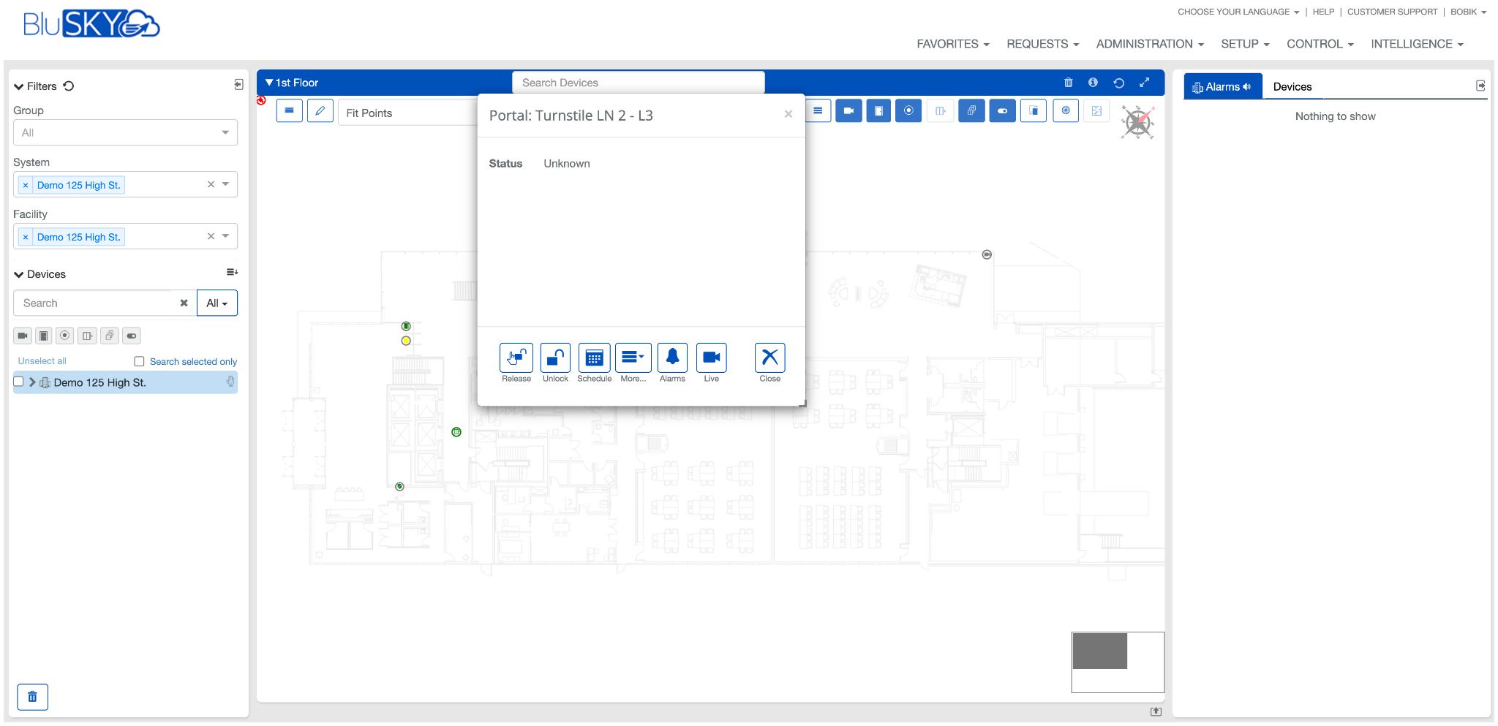
Task: Select the camera device filter icon
Action: point(22,335)
